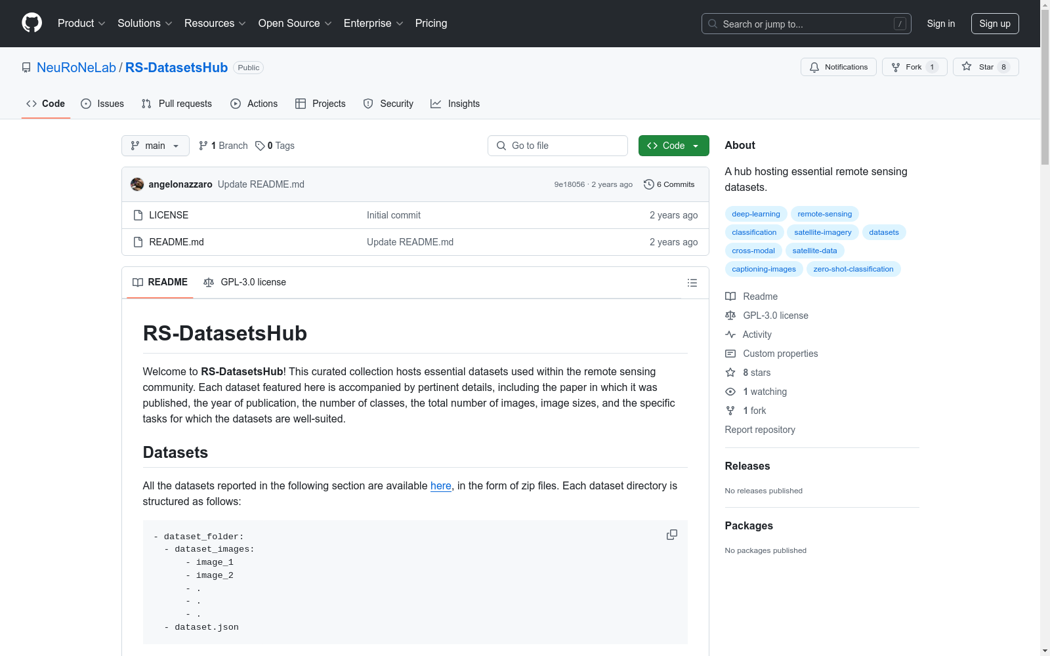1050x656 pixels.
Task: Click the Notifications bell button
Action: click(838, 67)
